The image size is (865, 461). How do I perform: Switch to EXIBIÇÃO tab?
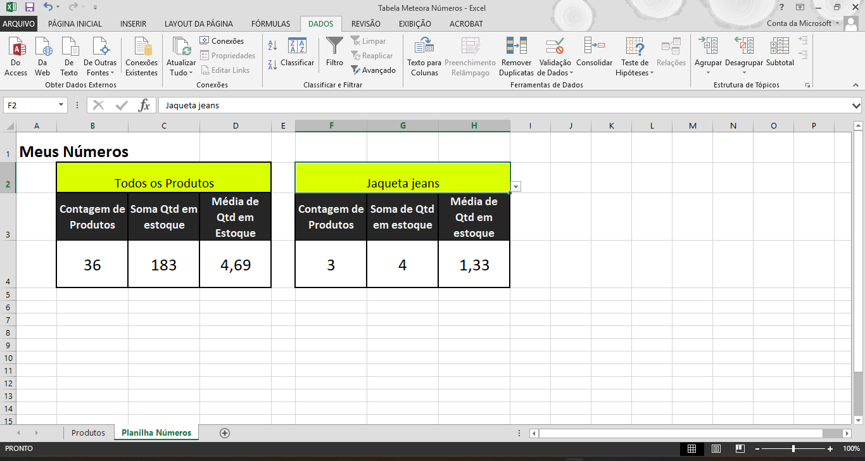pyautogui.click(x=415, y=23)
